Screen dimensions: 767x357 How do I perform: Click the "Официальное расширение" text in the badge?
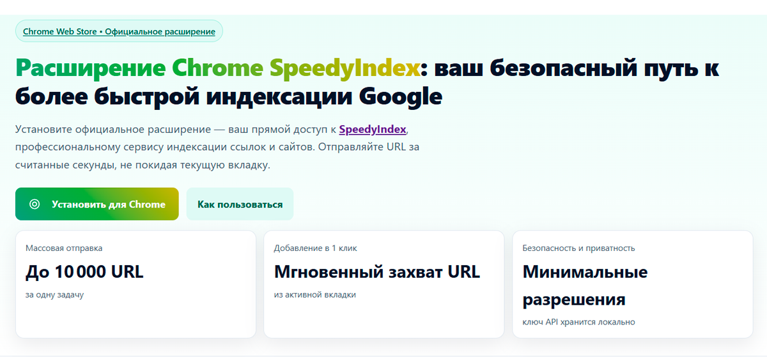tap(160, 31)
